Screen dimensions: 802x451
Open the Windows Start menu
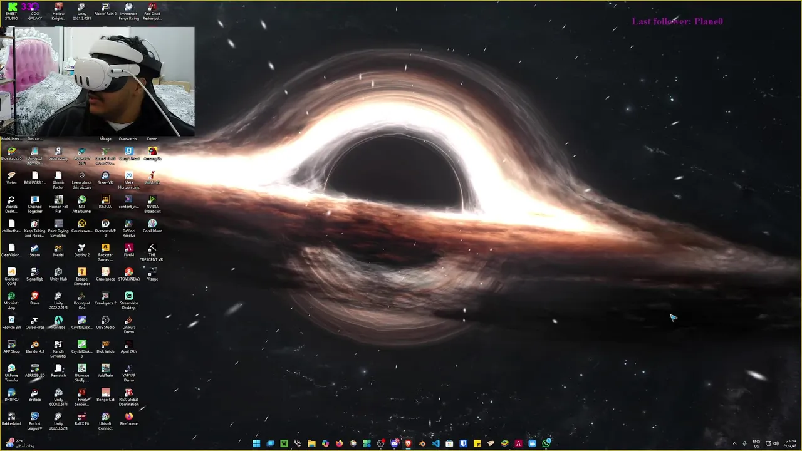click(x=256, y=443)
